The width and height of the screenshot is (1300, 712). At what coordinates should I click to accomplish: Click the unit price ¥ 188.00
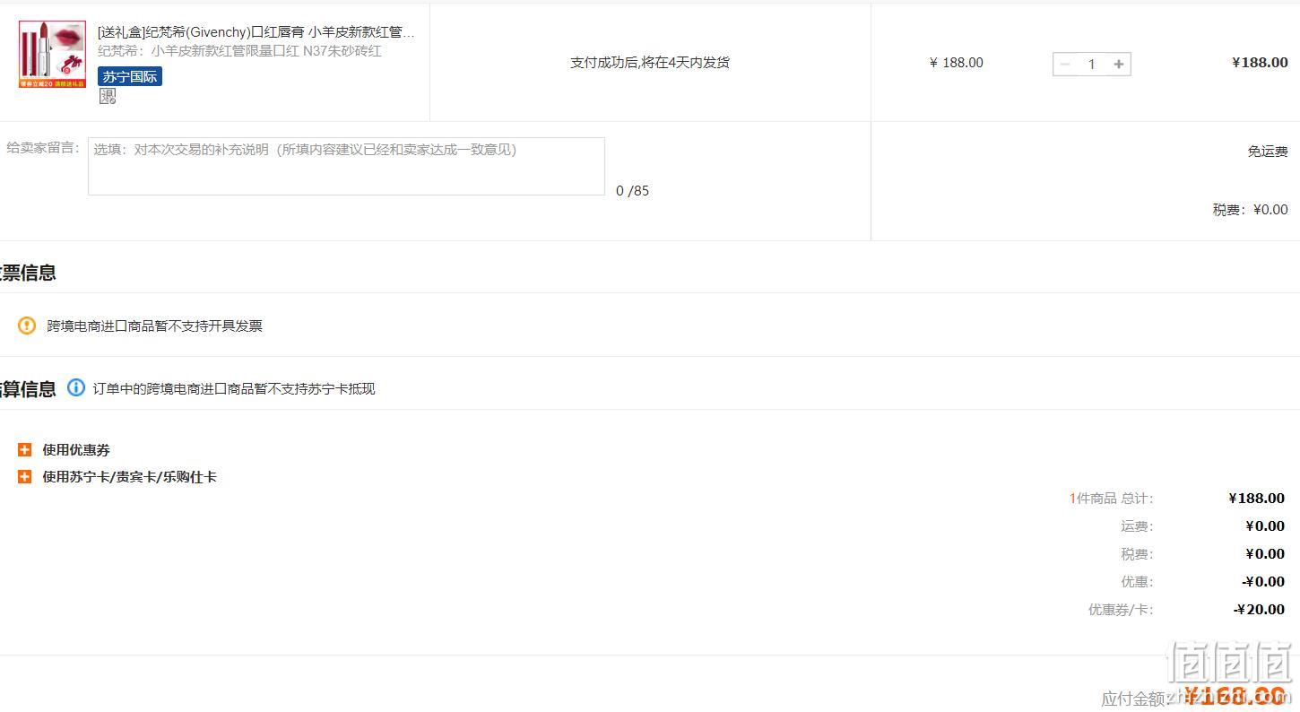[957, 63]
